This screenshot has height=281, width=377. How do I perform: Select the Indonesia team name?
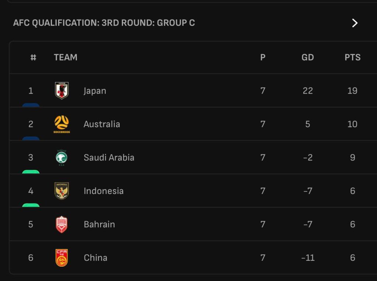click(x=103, y=191)
